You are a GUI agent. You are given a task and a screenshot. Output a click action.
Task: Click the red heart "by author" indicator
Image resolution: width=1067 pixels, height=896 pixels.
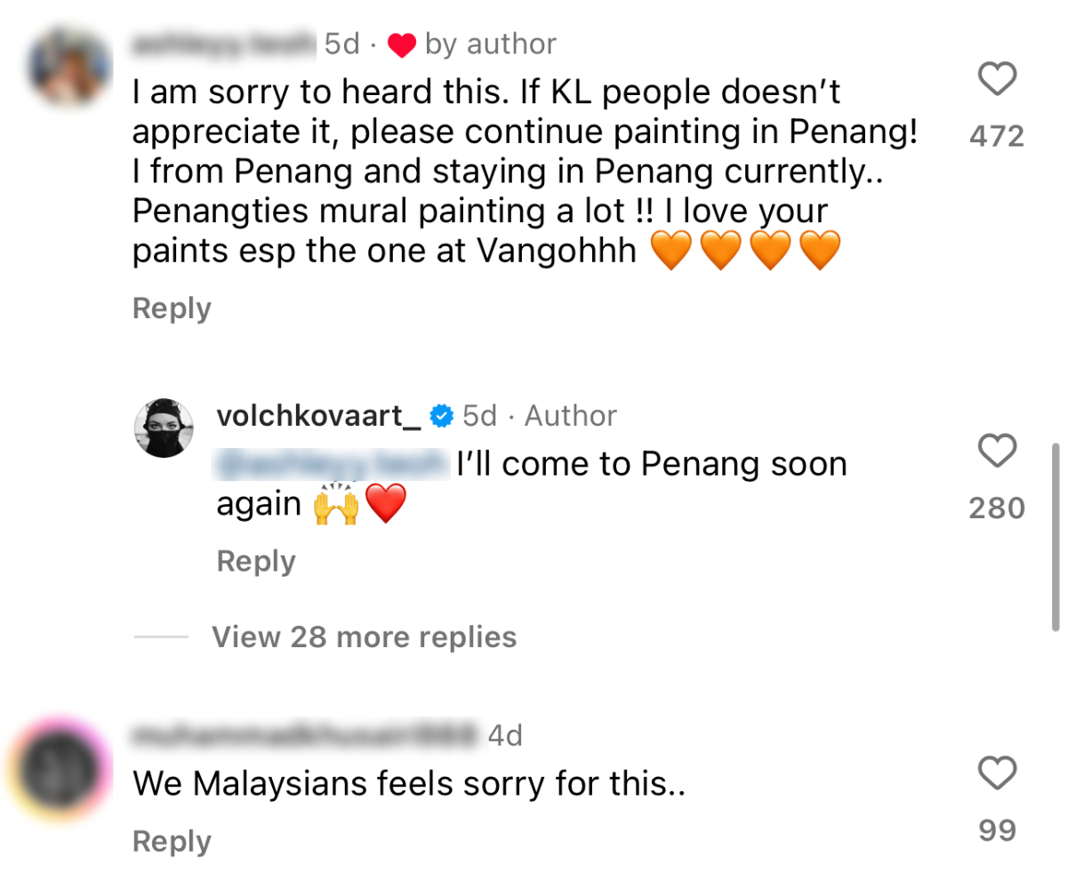(x=403, y=45)
